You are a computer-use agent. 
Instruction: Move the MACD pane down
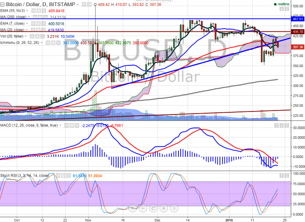[281, 125]
